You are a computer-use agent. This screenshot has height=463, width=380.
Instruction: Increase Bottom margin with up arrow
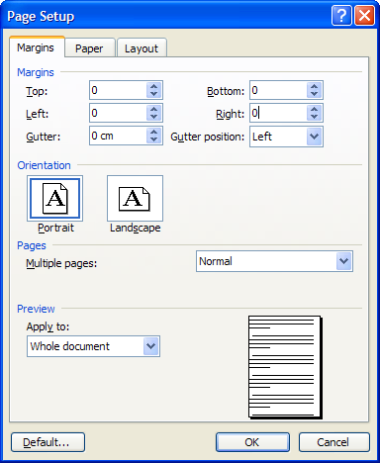click(x=314, y=86)
